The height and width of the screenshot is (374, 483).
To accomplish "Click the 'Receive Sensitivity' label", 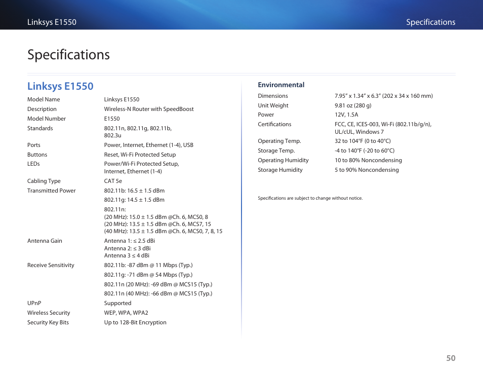I will click(51, 265).
